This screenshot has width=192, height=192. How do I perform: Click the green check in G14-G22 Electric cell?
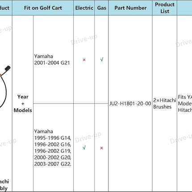point(84,148)
